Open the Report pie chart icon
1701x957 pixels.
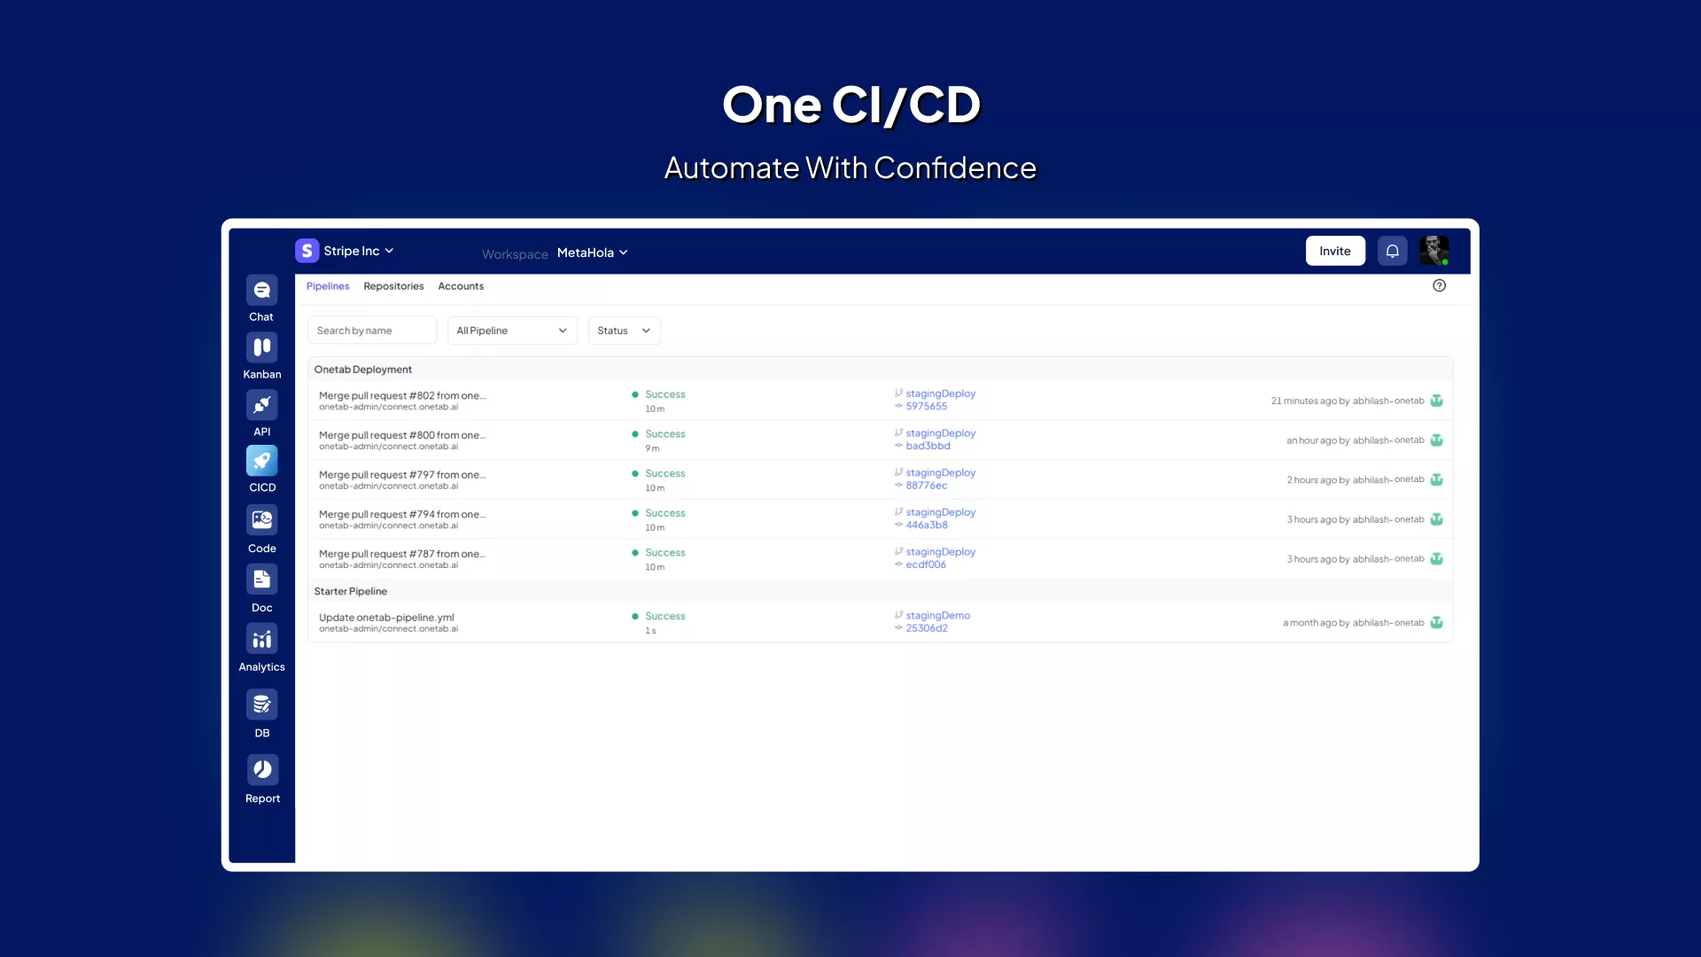tap(261, 770)
